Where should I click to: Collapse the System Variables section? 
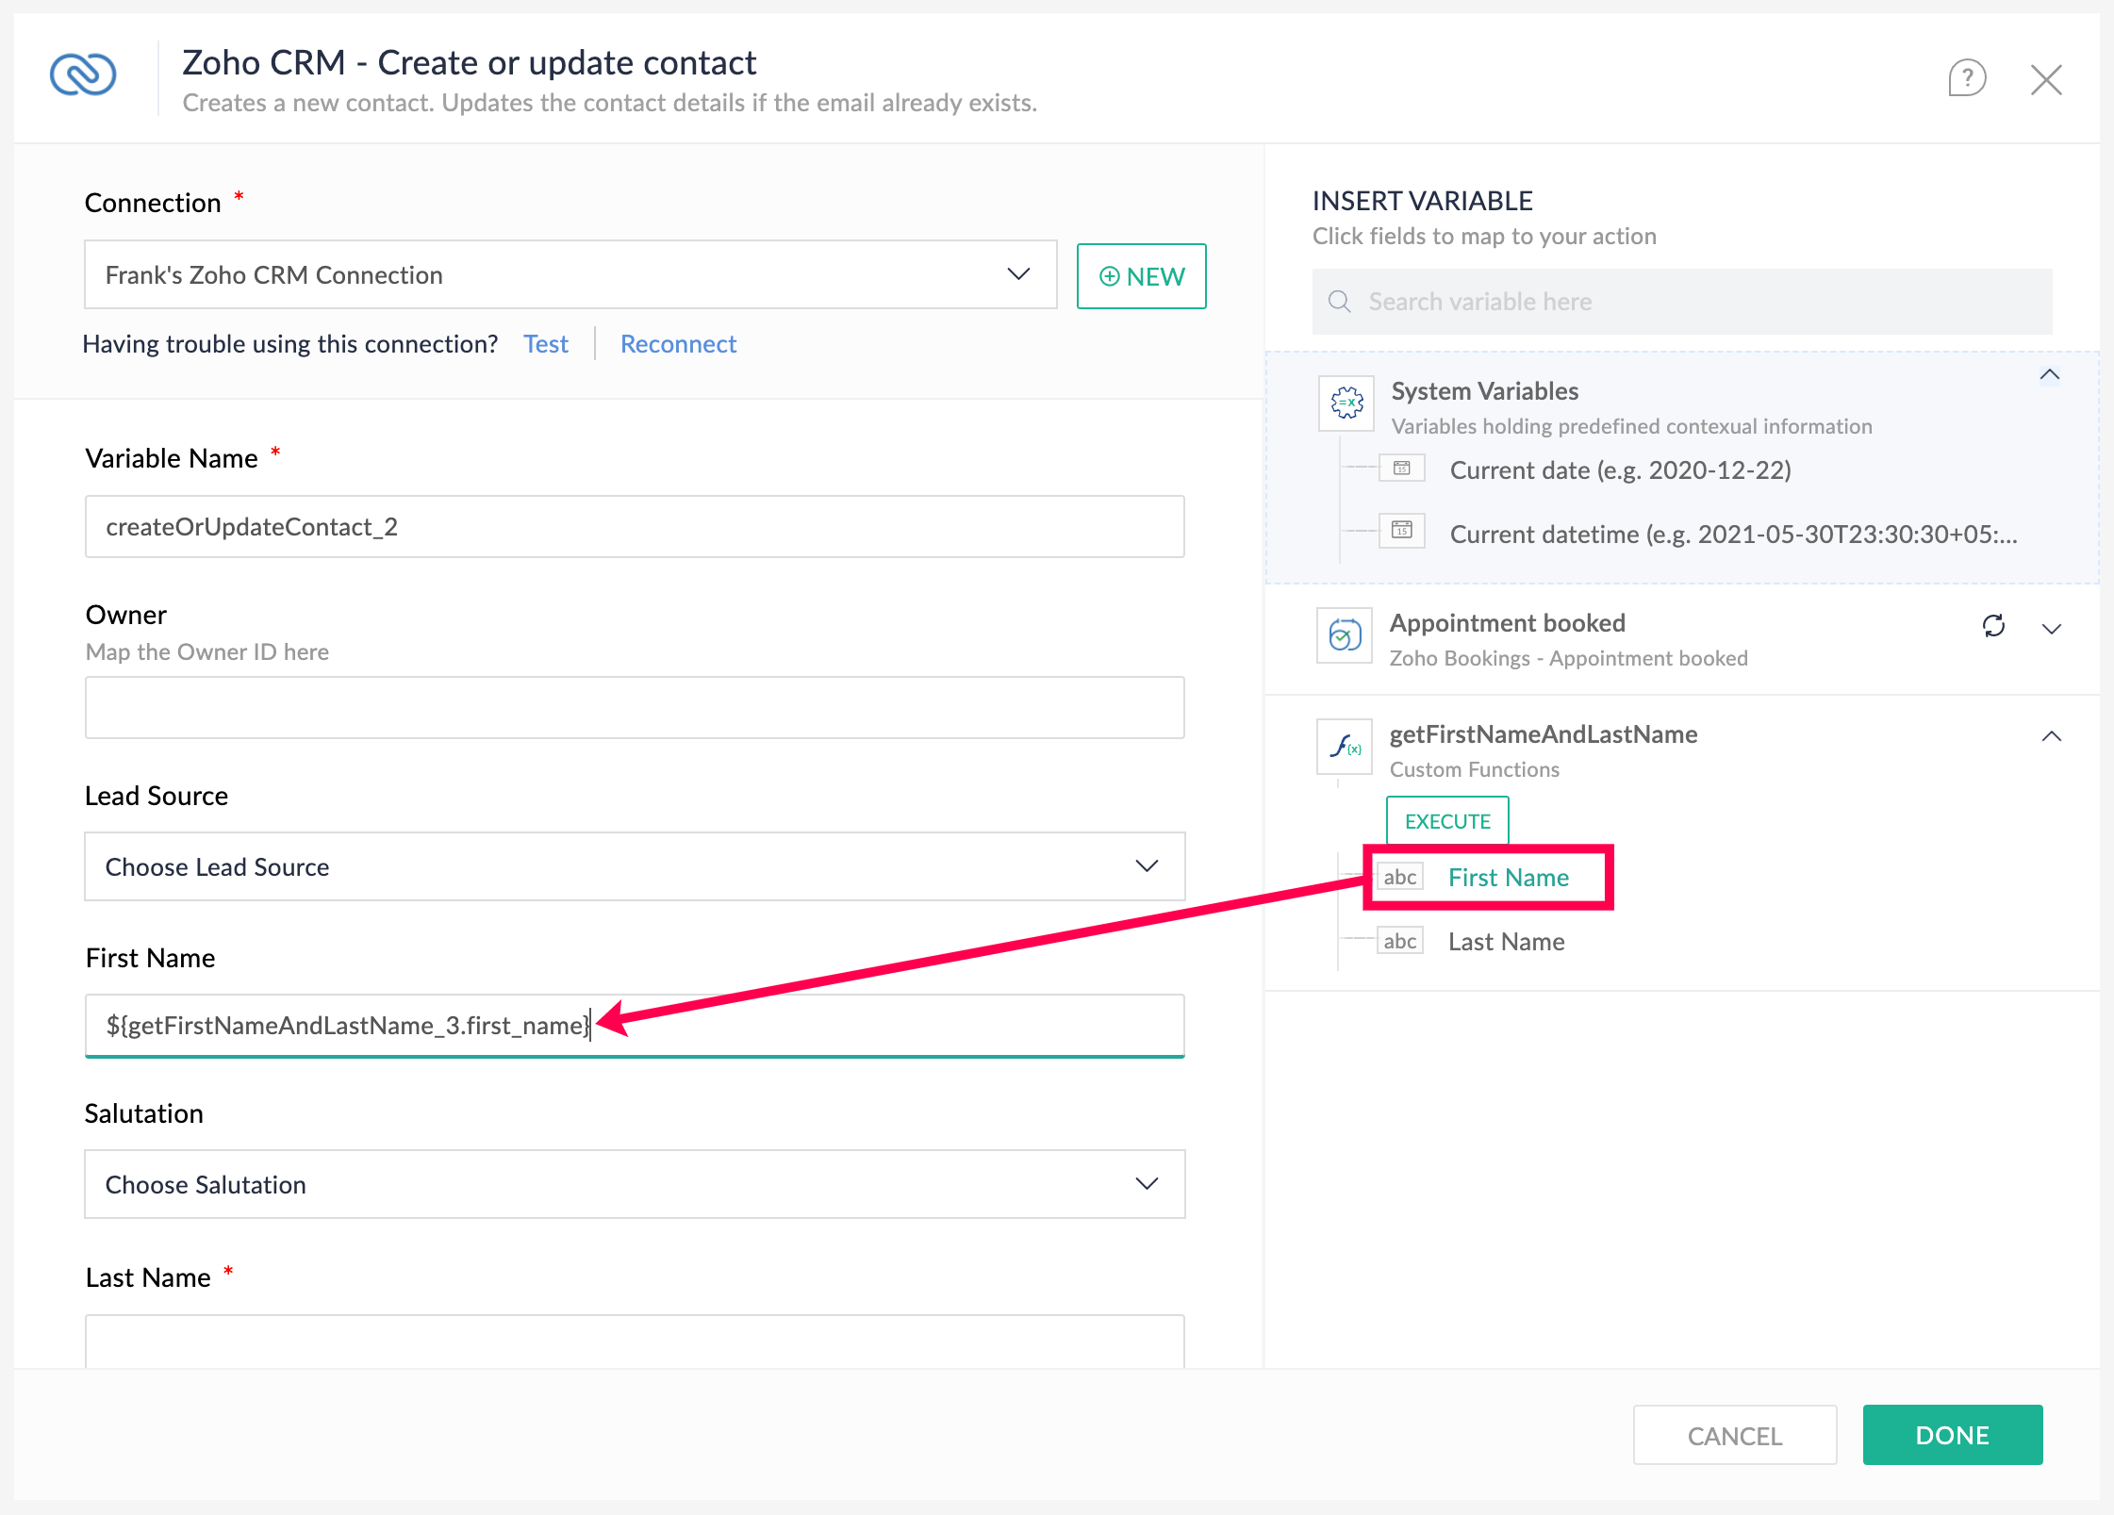(2051, 374)
